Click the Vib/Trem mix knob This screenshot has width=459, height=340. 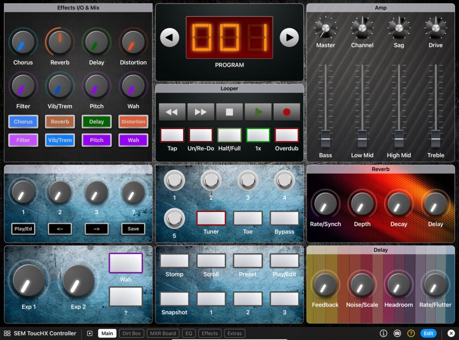(60, 86)
